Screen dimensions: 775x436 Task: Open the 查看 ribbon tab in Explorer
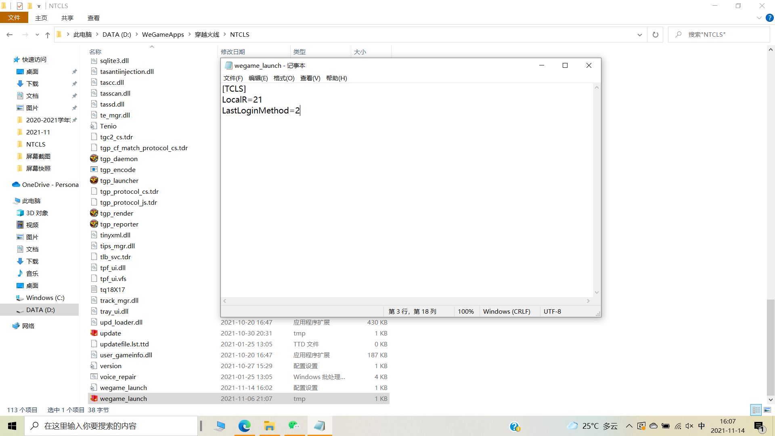(93, 18)
